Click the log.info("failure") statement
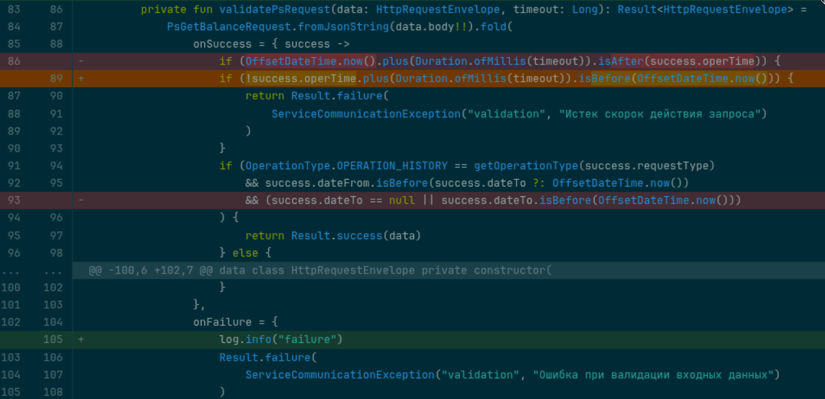 281,340
